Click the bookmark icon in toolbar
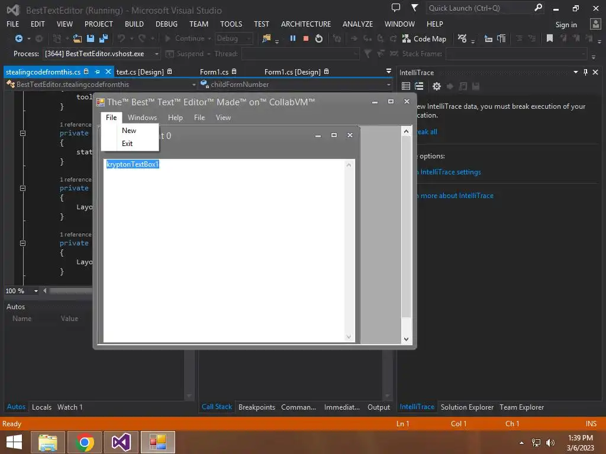 click(x=549, y=38)
